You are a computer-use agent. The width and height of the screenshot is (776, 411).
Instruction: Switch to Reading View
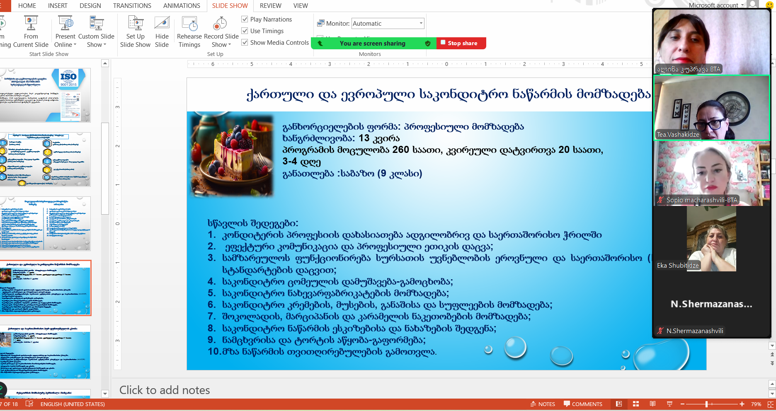tap(652, 404)
